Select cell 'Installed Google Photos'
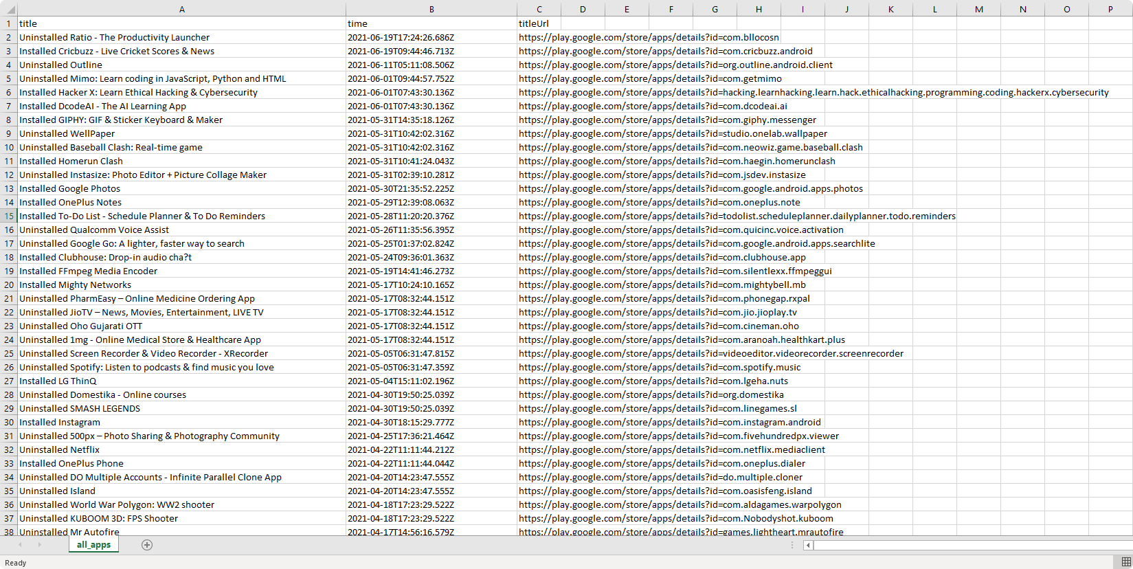Screen dimensions: 1133x569 [x=181, y=188]
